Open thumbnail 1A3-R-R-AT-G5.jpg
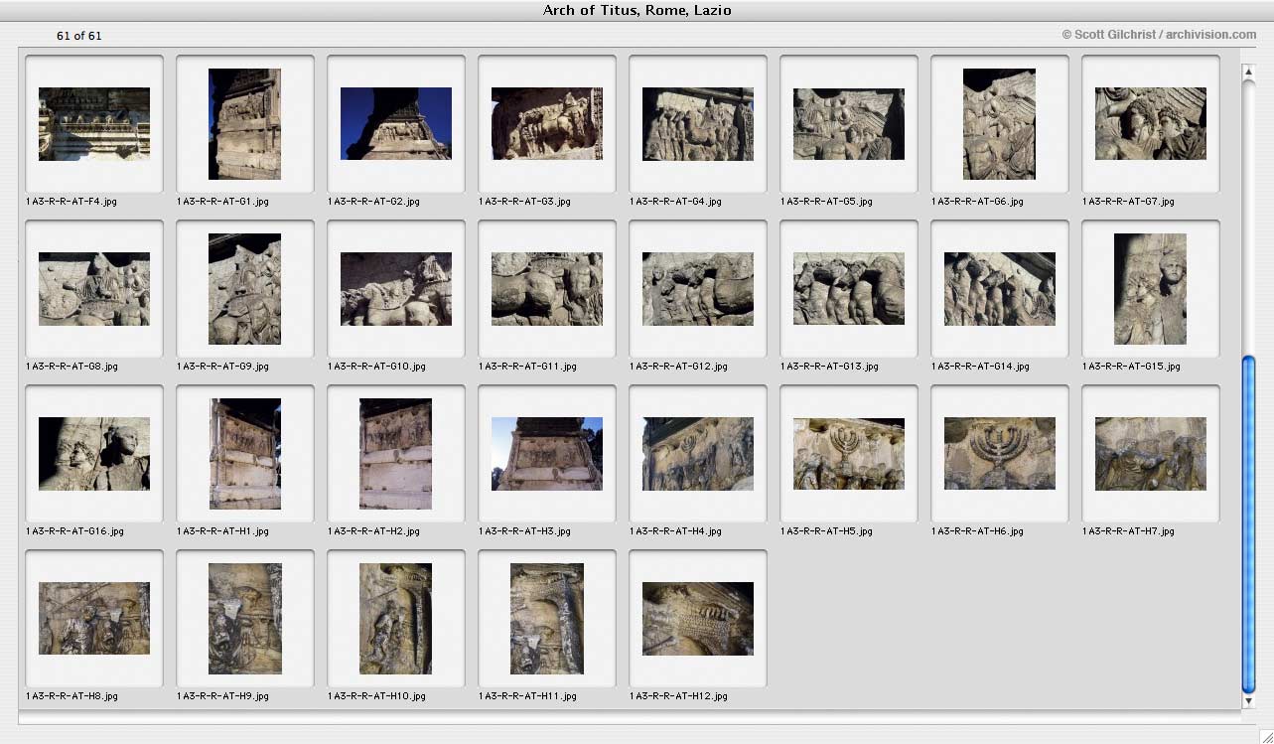Screen dimensions: 1274x744 849,124
